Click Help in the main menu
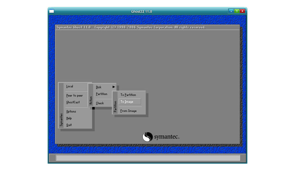This screenshot has height=170, width=295. click(69, 118)
